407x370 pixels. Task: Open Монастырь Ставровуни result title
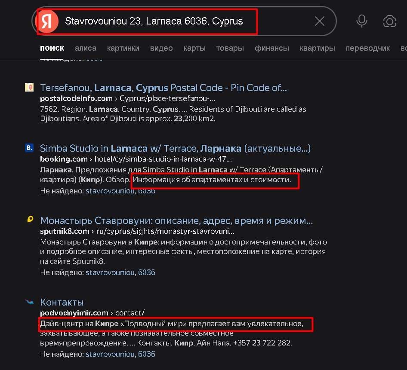(176, 220)
